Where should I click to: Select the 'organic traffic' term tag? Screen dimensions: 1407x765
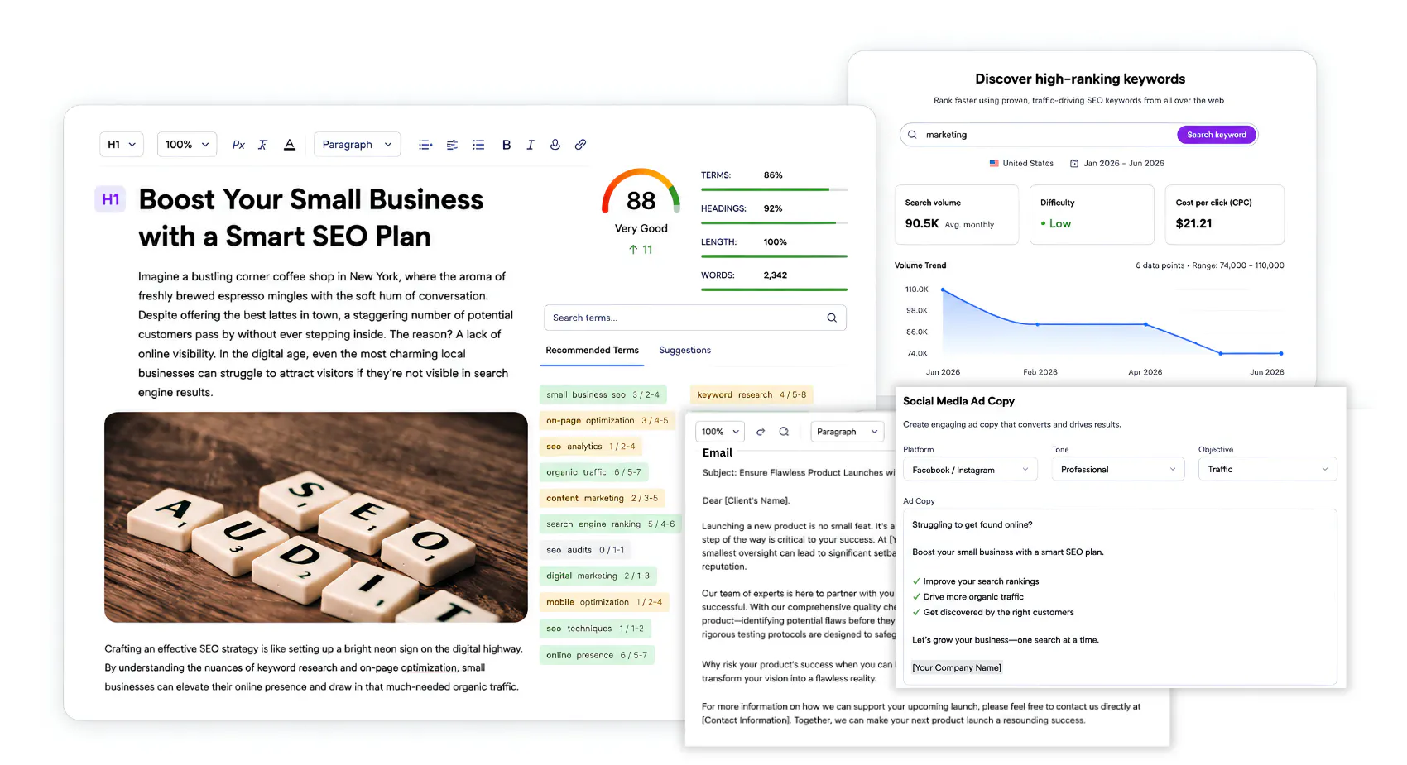pyautogui.click(x=594, y=472)
